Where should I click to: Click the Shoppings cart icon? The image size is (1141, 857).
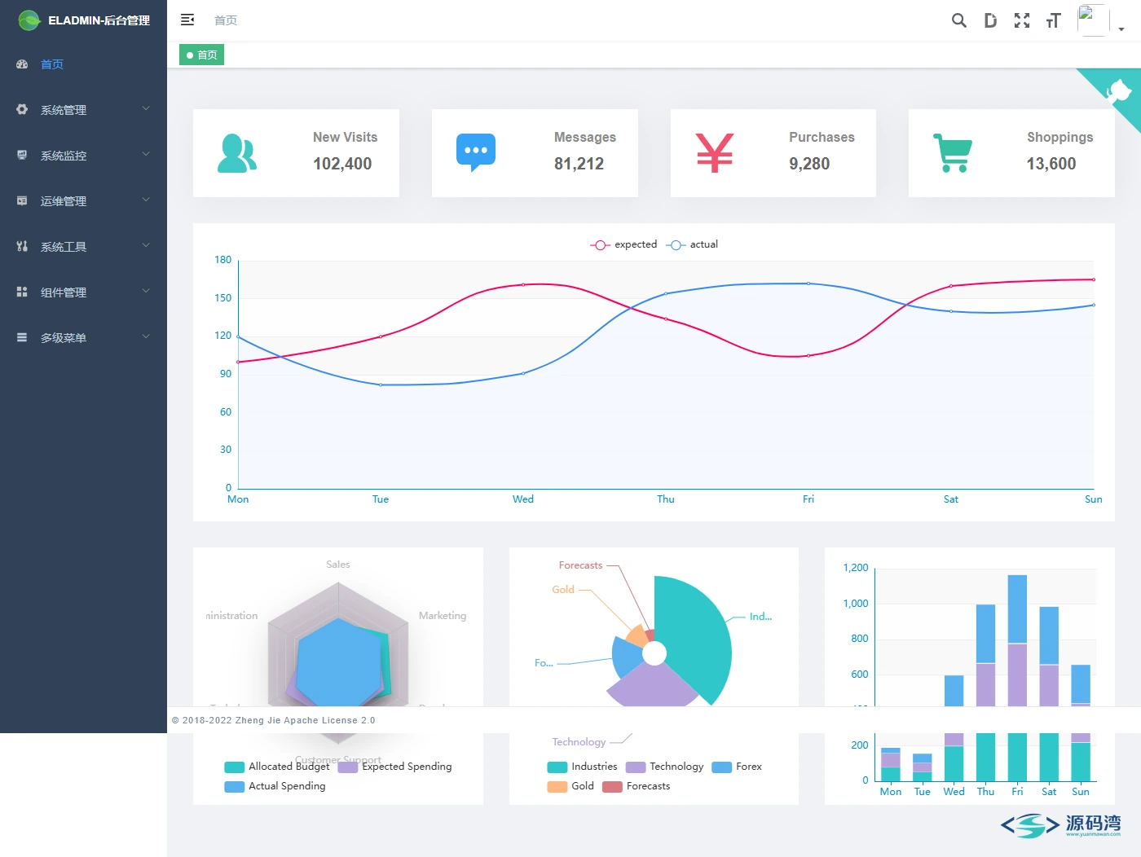point(953,152)
